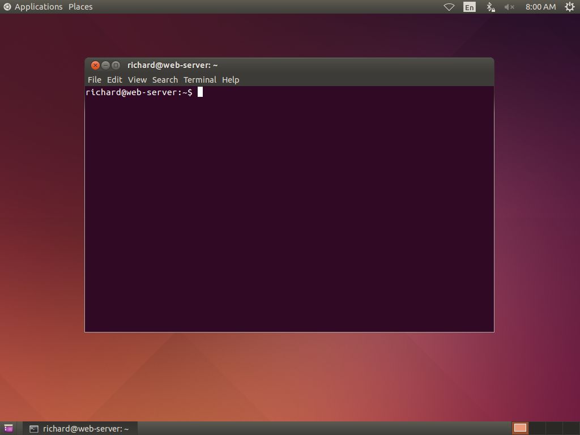Image resolution: width=580 pixels, height=435 pixels.
Task: Open the Places menu
Action: (80, 7)
